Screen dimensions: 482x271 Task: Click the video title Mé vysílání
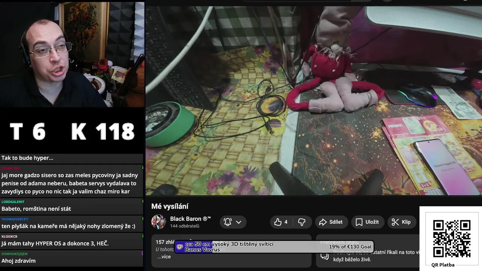(170, 206)
